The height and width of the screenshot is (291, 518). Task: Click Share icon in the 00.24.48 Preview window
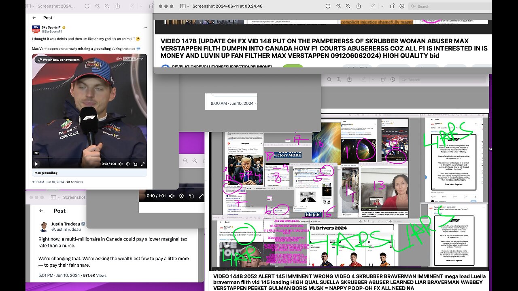point(359,6)
